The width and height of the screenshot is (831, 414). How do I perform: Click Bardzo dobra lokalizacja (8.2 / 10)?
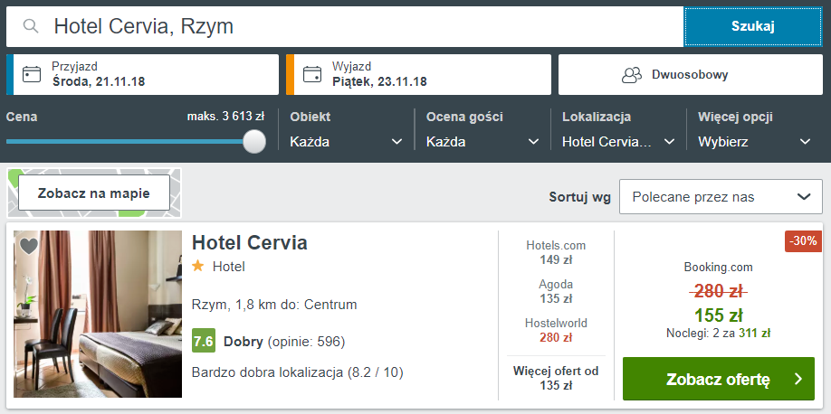click(297, 372)
